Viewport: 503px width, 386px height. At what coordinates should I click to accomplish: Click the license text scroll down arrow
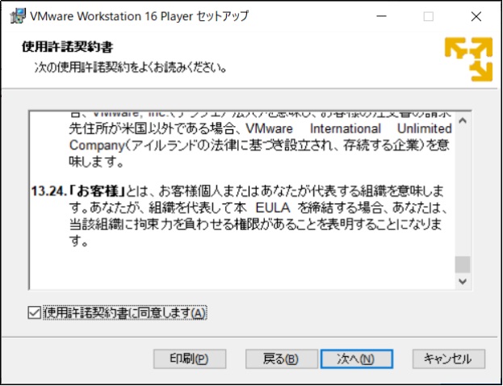coord(463,281)
